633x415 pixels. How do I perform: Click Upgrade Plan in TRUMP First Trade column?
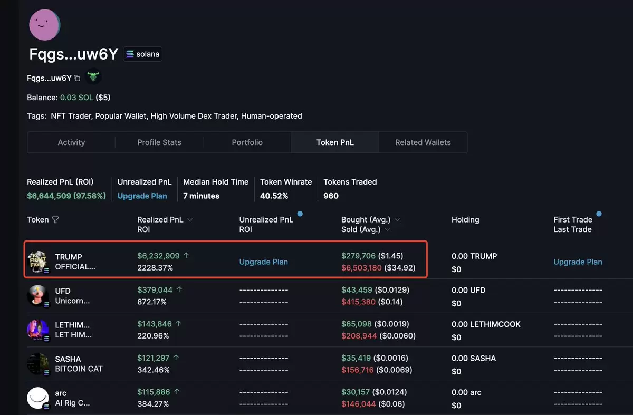pos(578,262)
